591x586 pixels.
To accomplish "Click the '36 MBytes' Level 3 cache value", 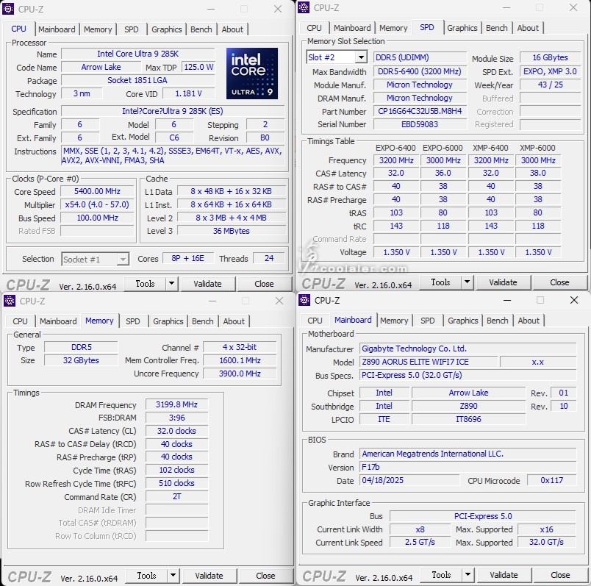I will 232,231.
